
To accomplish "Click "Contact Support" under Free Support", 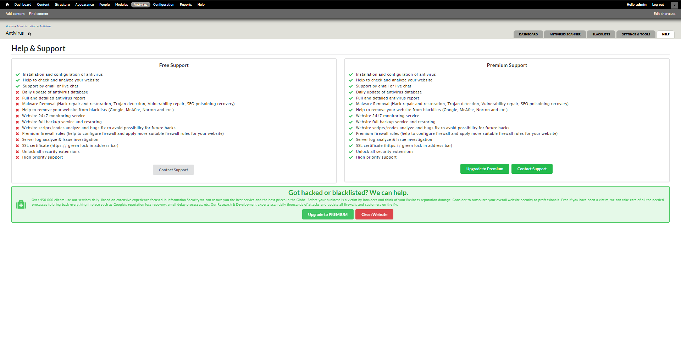I will 173,170.
